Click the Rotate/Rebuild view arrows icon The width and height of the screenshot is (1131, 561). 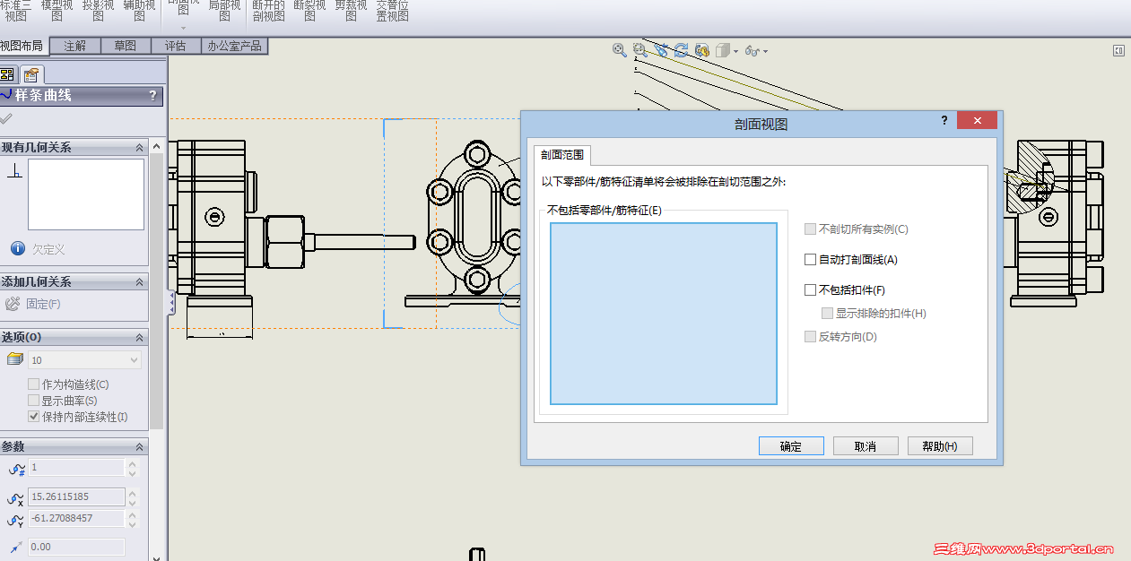click(x=682, y=50)
